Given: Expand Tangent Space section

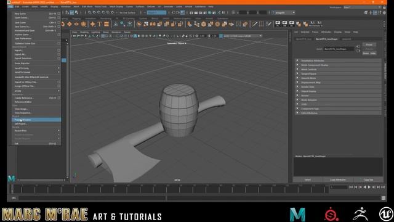Looking at the screenshot, I should point(338,74).
